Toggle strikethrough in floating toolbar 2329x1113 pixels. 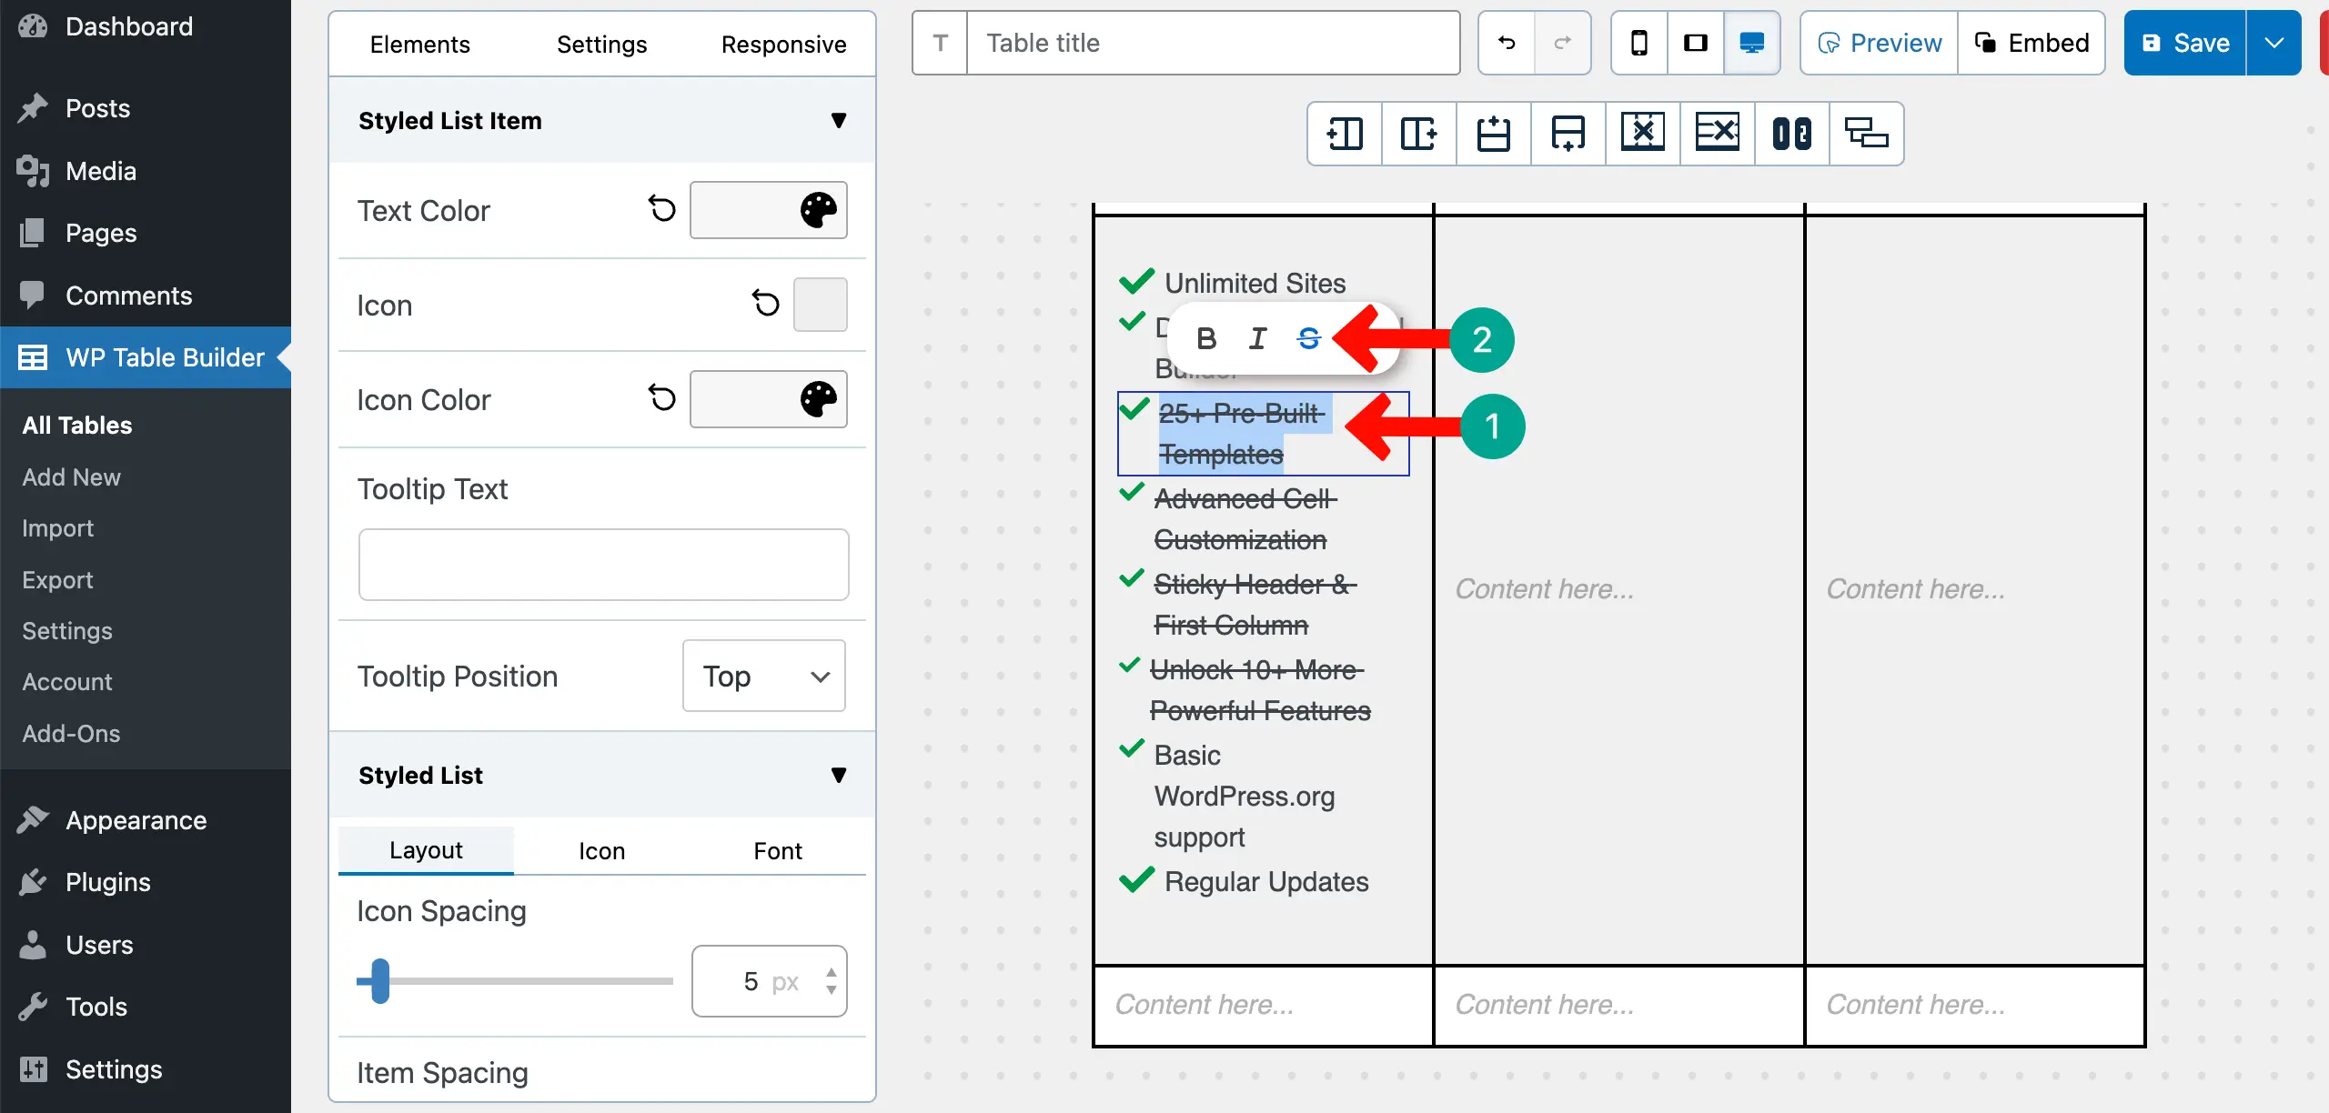1308,339
